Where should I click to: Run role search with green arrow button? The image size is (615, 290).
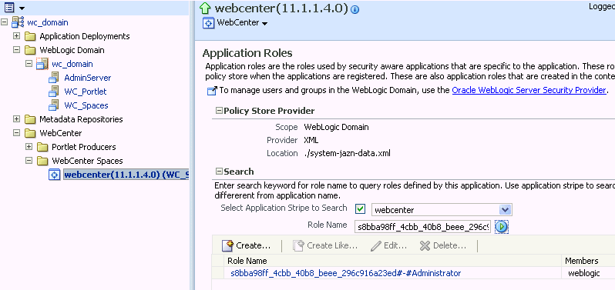[502, 227]
